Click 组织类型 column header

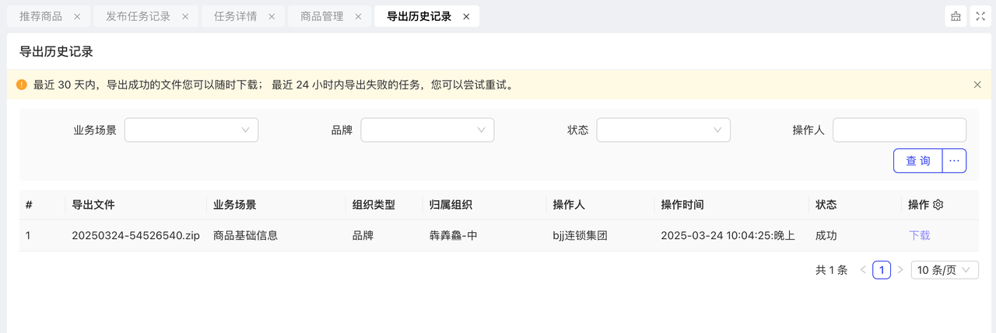tap(373, 205)
